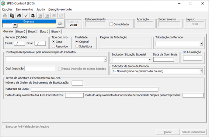209x137 pixels.
Task: Open the Ferramentas menu
Action: tap(25, 9)
